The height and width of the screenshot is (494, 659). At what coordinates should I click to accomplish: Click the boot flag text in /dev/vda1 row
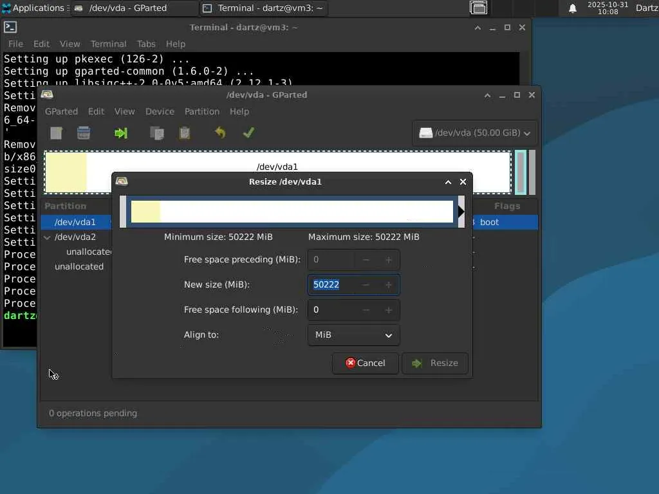point(489,222)
